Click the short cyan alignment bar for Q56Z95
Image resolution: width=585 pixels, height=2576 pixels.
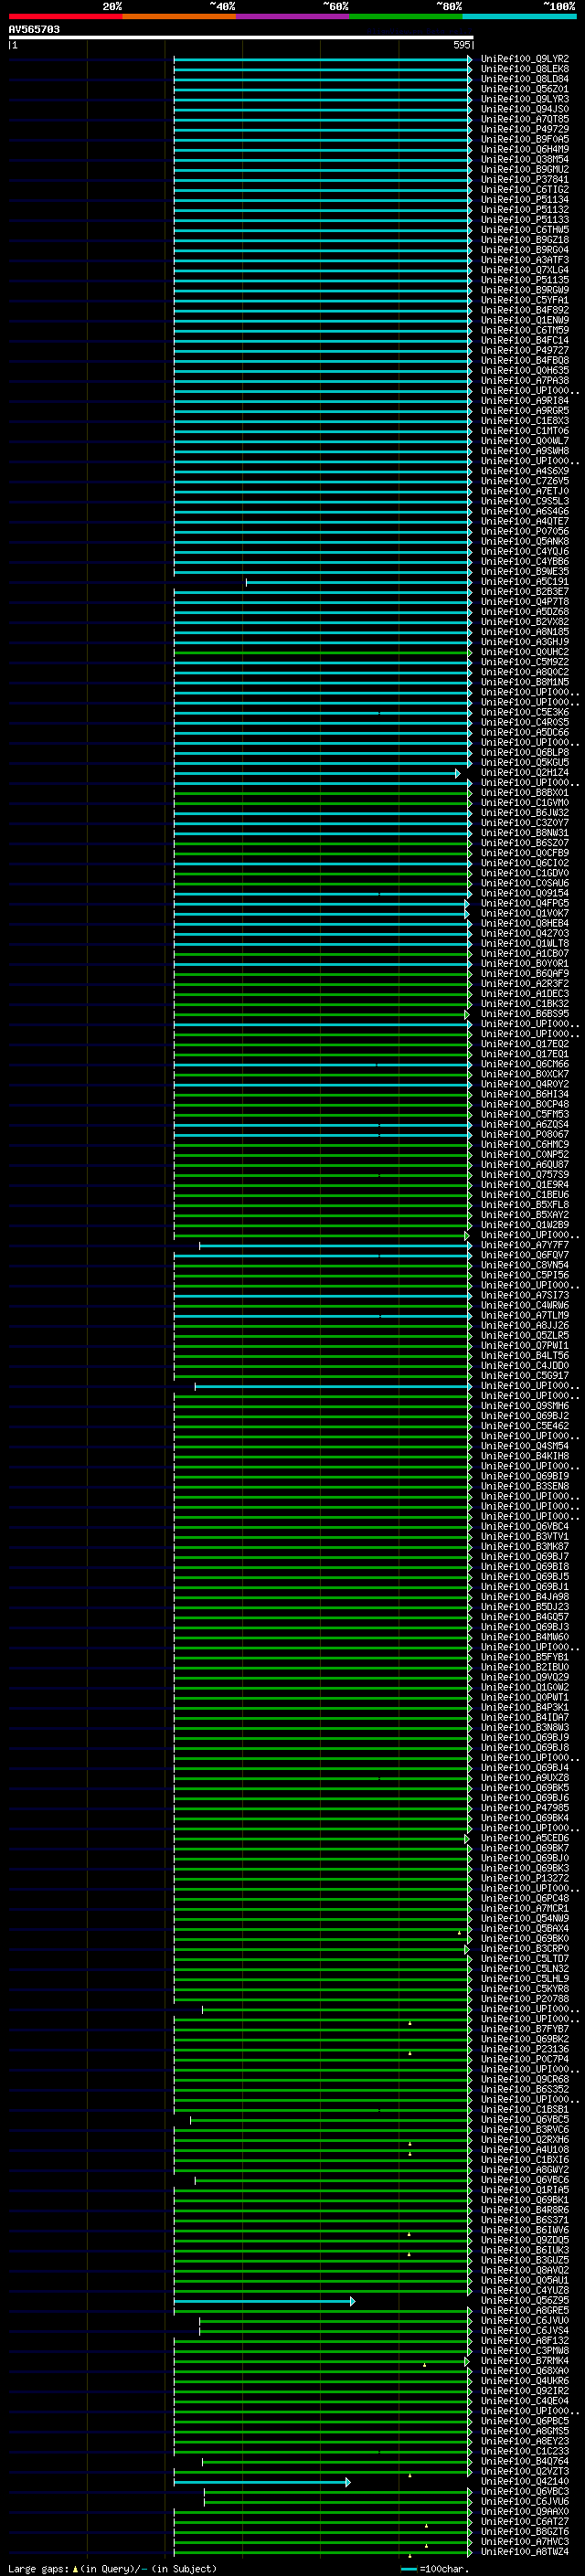(264, 2302)
